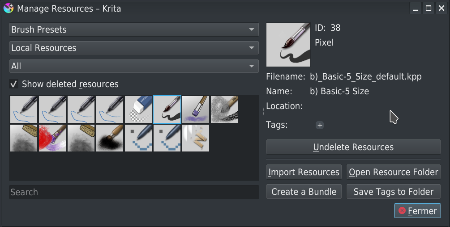Close the dialog with the Fermer button

click(x=417, y=210)
